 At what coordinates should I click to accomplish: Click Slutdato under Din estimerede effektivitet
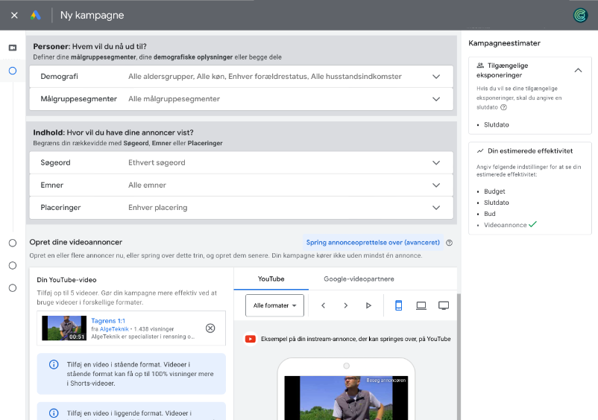(x=496, y=203)
